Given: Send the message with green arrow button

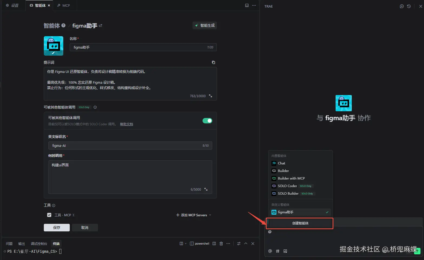Looking at the screenshot, I should coord(417,251).
